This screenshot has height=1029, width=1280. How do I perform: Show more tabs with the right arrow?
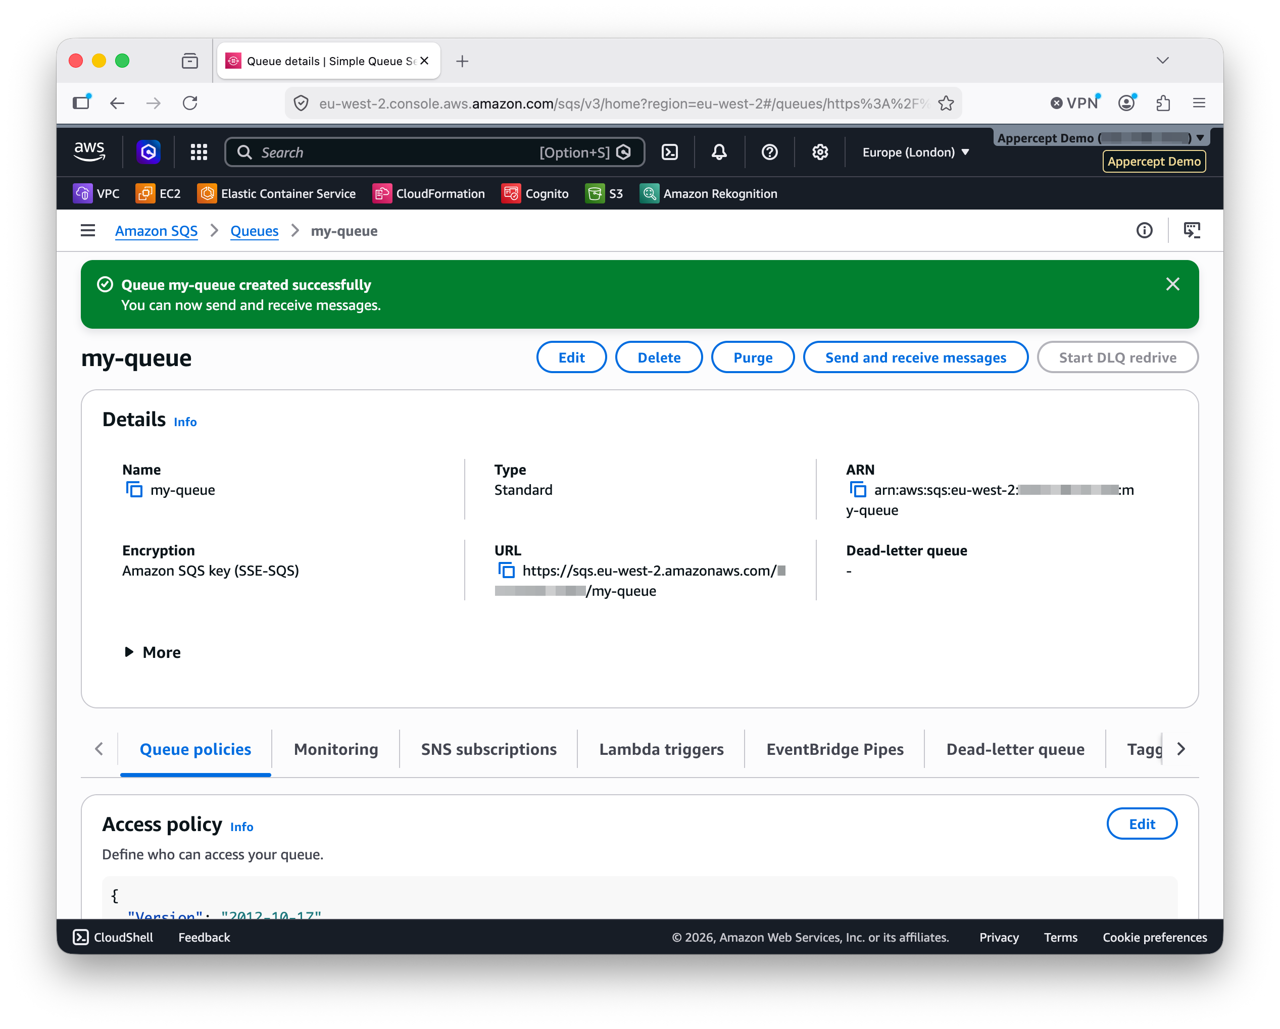[x=1181, y=749]
